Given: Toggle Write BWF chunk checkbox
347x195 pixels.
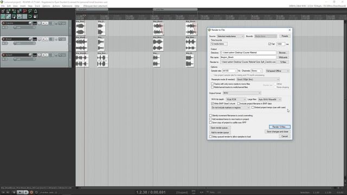Looking at the screenshot, I should pyautogui.click(x=213, y=103).
